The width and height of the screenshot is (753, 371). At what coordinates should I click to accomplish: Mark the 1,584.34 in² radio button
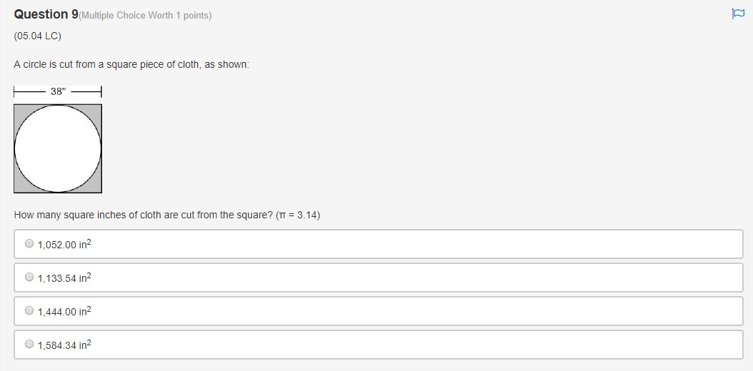pyautogui.click(x=29, y=344)
